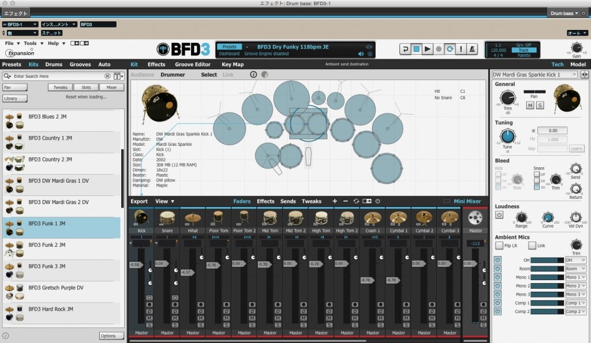Open the browser layout dropdown beside search
Viewport: 591px width, 343px height.
pos(118,76)
